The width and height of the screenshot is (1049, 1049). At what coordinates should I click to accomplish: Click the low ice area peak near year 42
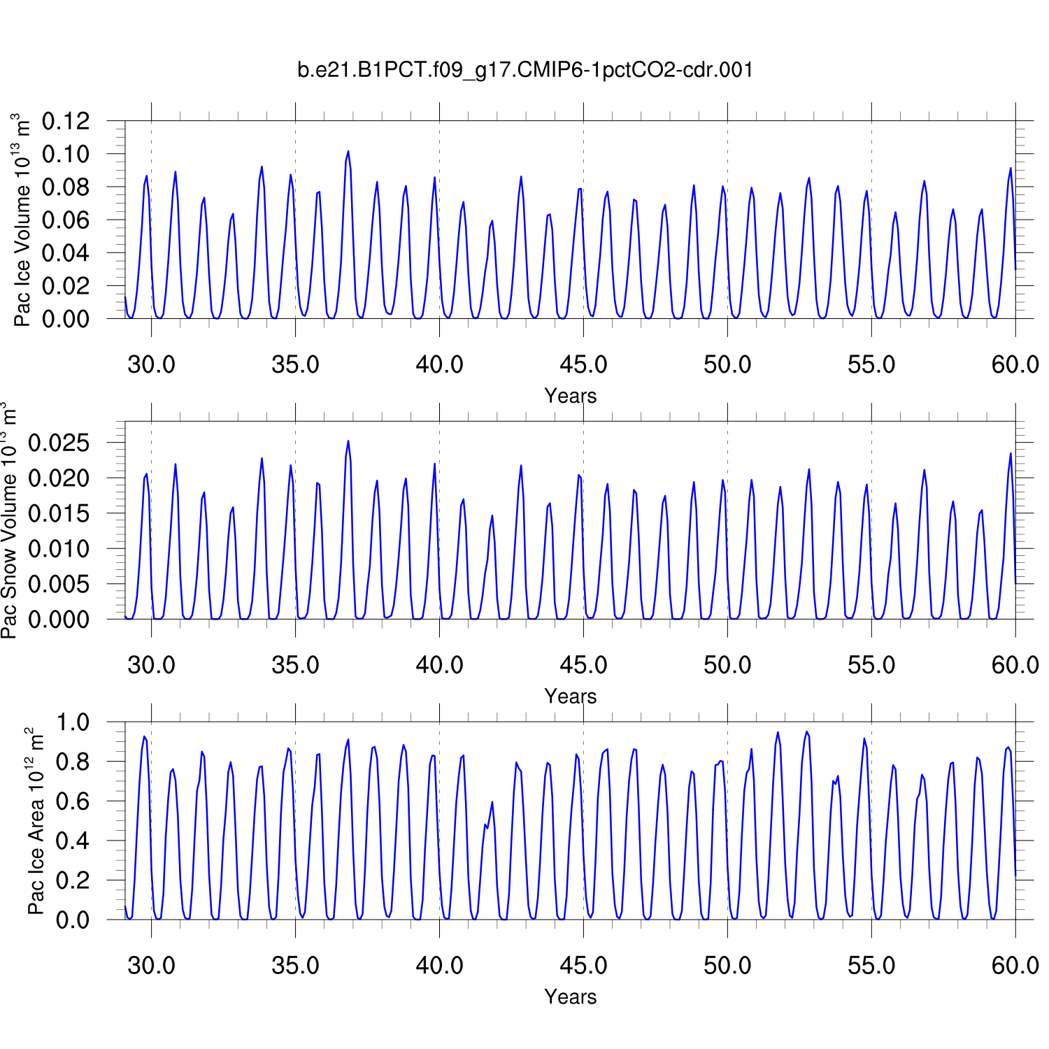492,803
